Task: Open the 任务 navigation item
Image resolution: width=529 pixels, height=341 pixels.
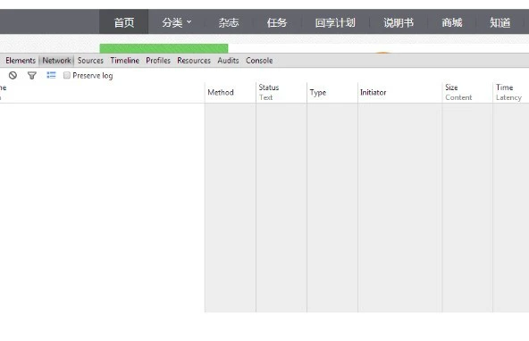Action: pos(277,22)
